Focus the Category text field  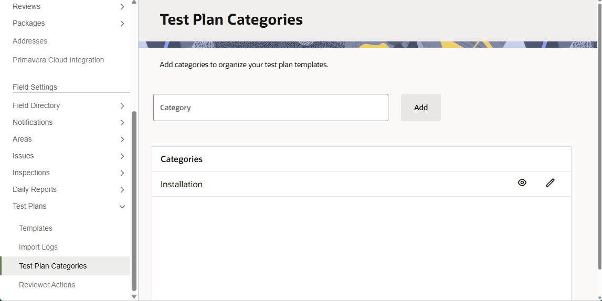pyautogui.click(x=270, y=107)
